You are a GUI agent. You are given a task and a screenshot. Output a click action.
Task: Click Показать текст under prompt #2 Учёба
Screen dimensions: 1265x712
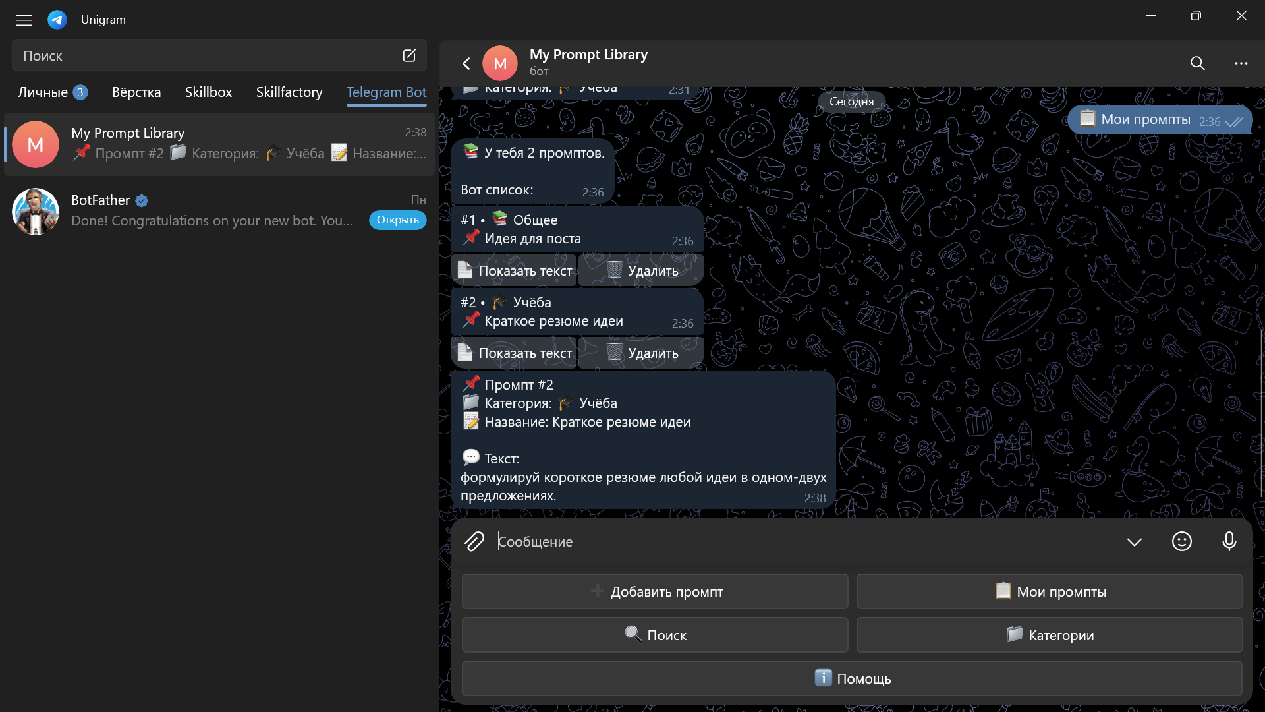[515, 353]
